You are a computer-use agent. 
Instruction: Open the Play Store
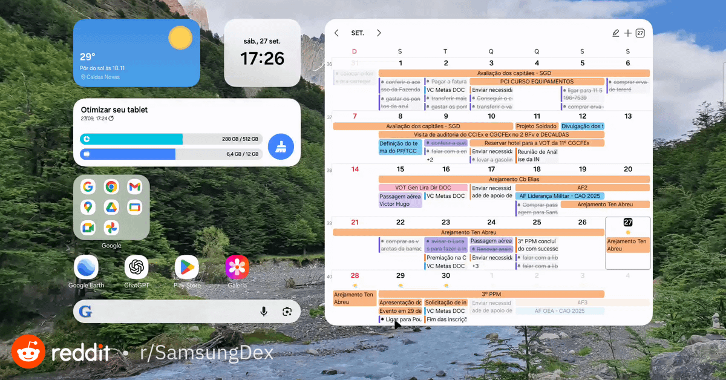186,267
